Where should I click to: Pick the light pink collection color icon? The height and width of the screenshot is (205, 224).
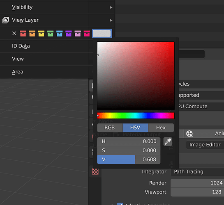click(x=78, y=34)
